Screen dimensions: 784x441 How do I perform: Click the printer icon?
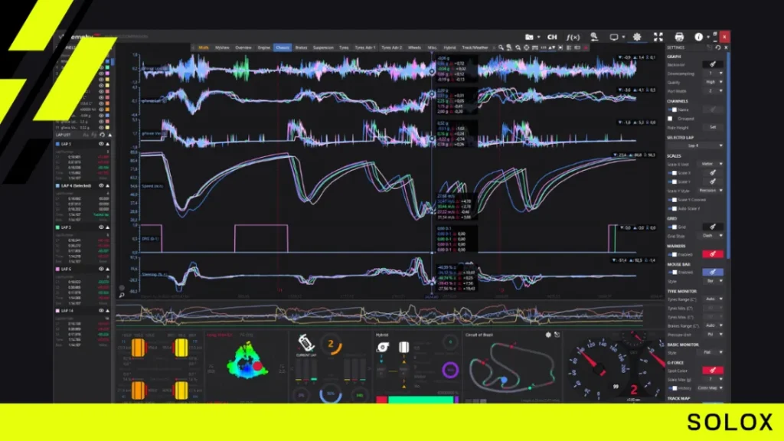(679, 37)
